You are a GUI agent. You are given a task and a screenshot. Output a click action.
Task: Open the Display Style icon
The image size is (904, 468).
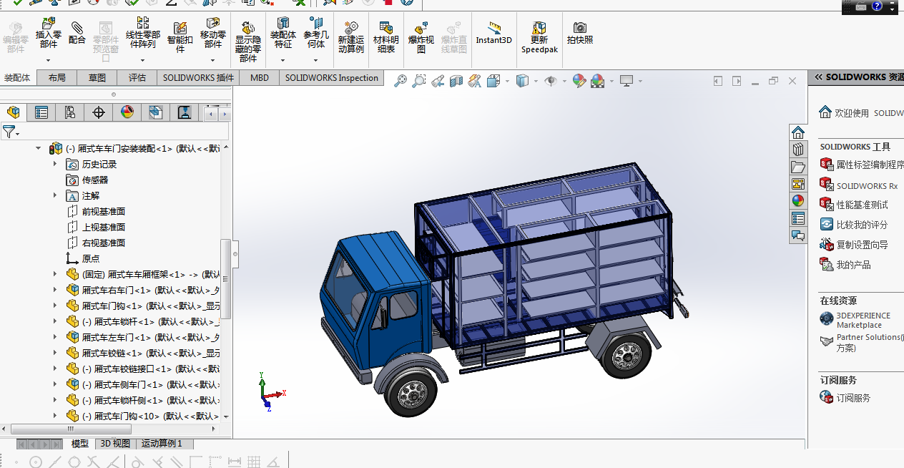tap(523, 82)
